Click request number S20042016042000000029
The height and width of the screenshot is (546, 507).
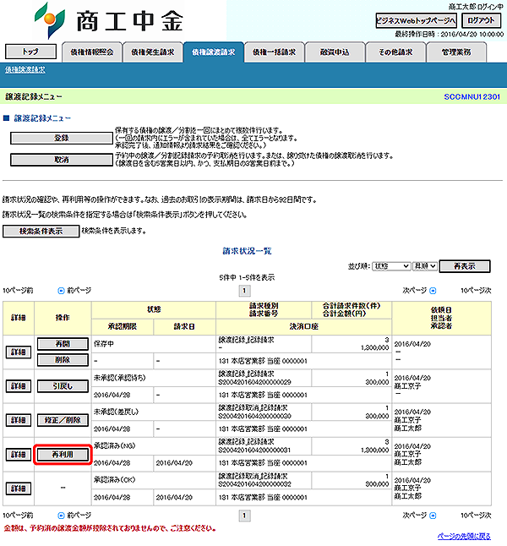(x=255, y=382)
